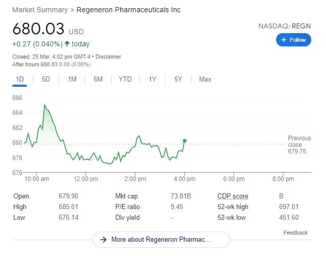Click the Feedback link
This screenshot has height=256, width=326.
[x=295, y=233]
